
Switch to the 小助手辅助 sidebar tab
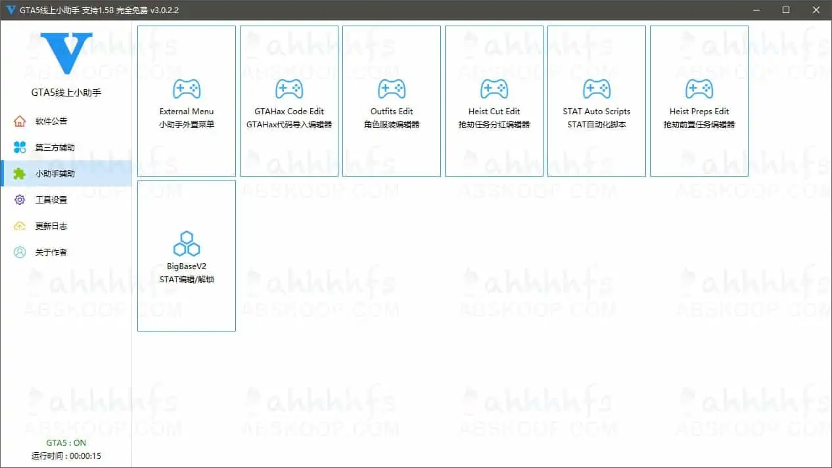click(x=55, y=174)
